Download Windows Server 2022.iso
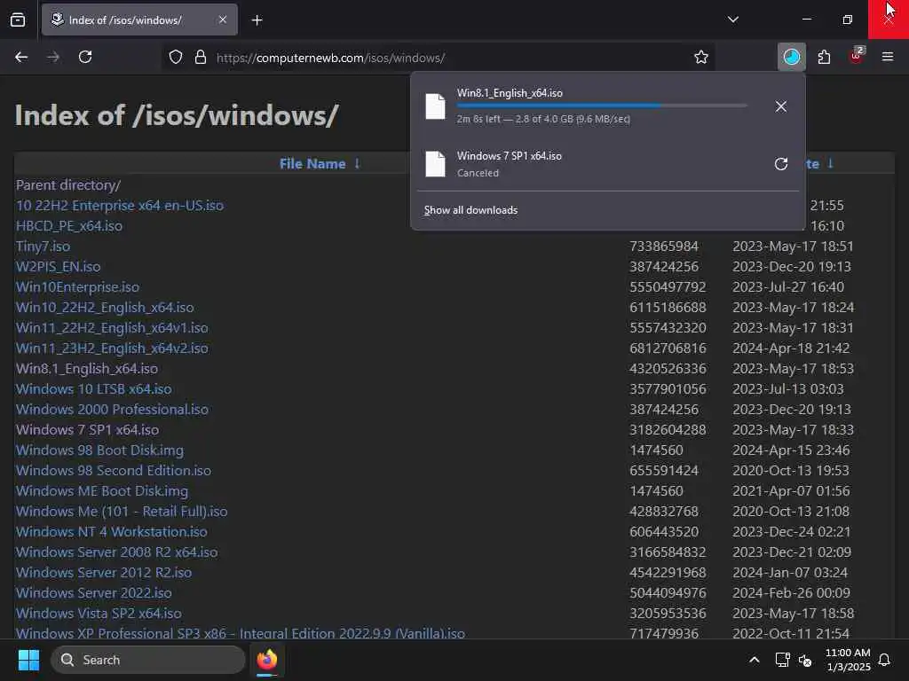Viewport: 909px width, 681px height. (94, 593)
